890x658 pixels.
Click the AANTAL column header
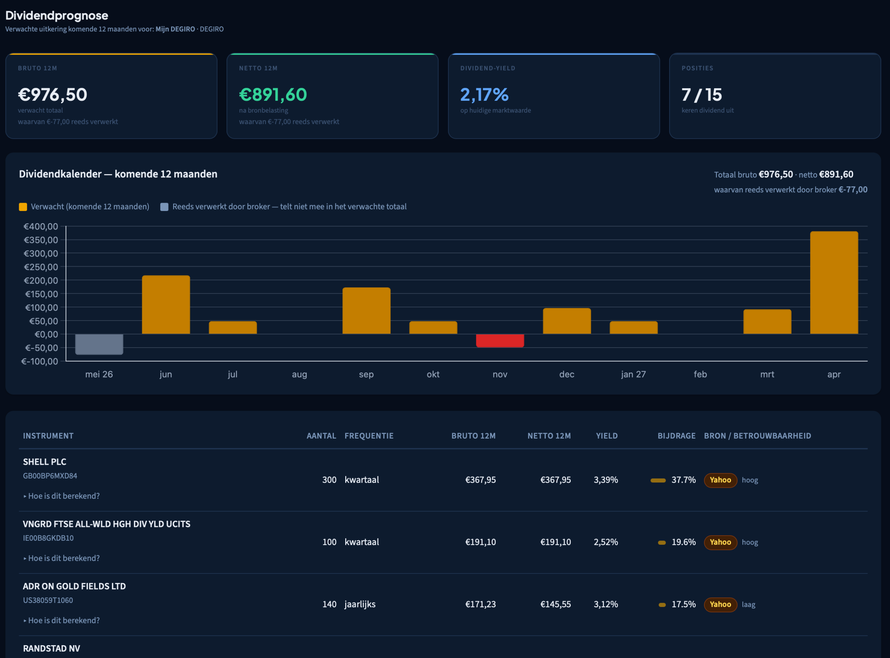(x=322, y=436)
